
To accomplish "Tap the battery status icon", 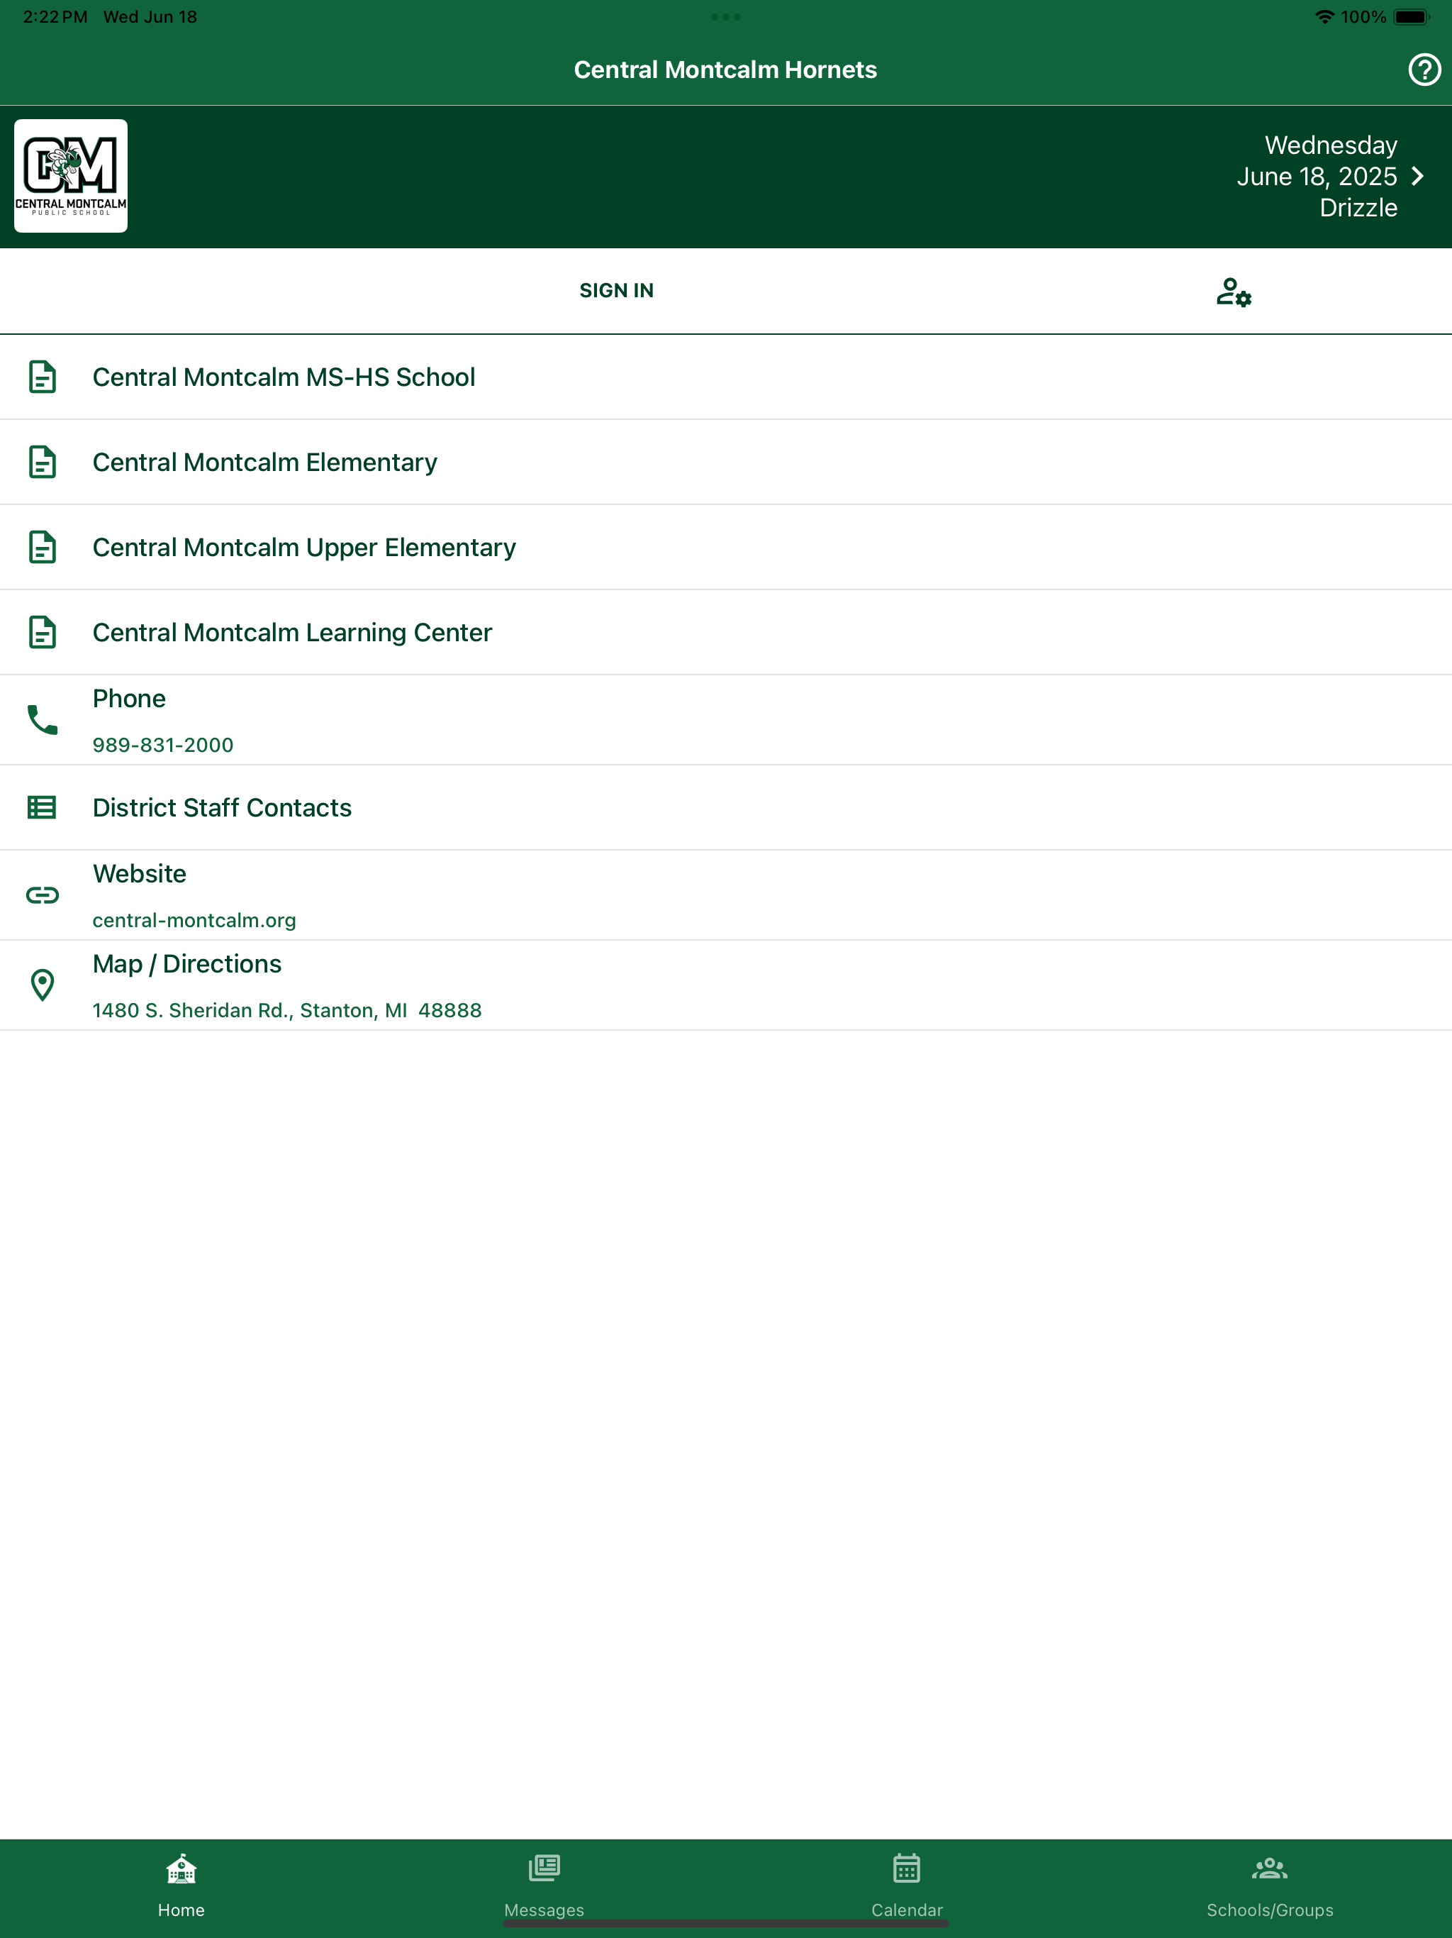I will coord(1412,16).
